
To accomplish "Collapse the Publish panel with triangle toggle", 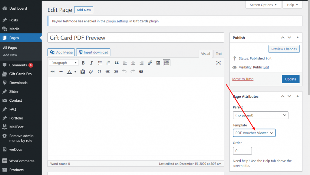I will [x=297, y=37].
